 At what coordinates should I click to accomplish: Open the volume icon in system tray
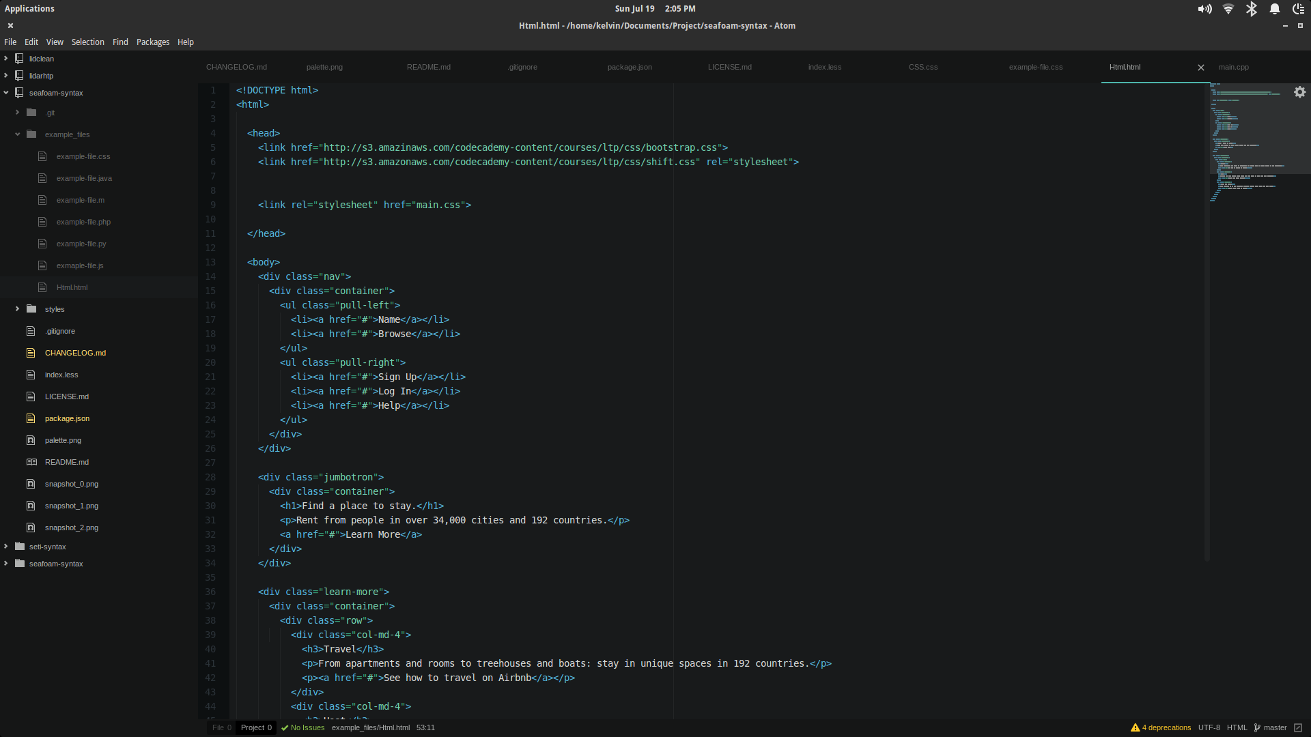tap(1204, 9)
